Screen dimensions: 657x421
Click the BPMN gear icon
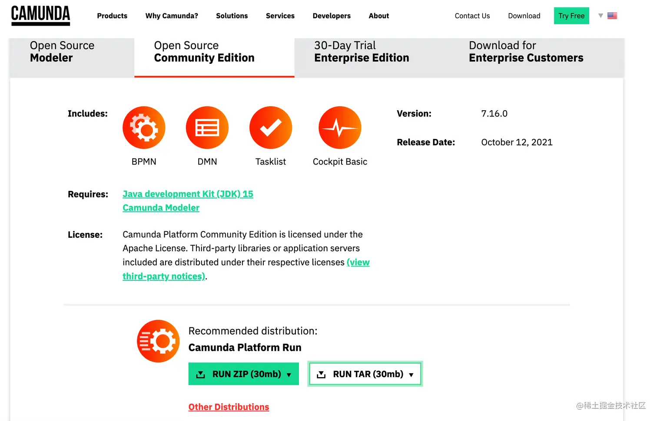coord(144,128)
